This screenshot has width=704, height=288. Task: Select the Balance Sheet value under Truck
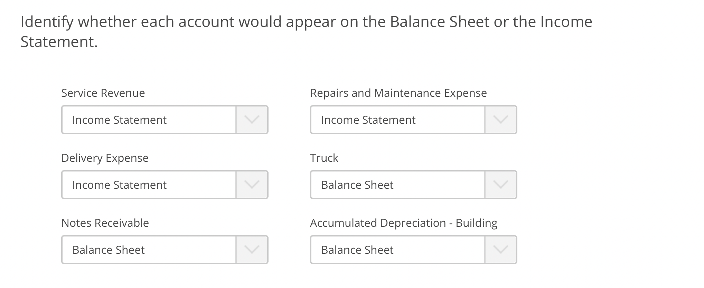[x=357, y=185]
